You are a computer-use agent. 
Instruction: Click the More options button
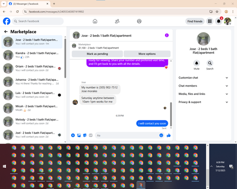[x=147, y=54]
